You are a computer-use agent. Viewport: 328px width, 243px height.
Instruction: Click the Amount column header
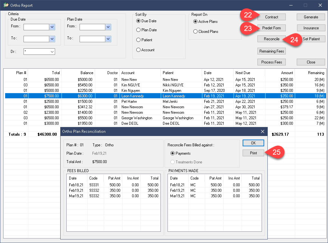pos(280,73)
